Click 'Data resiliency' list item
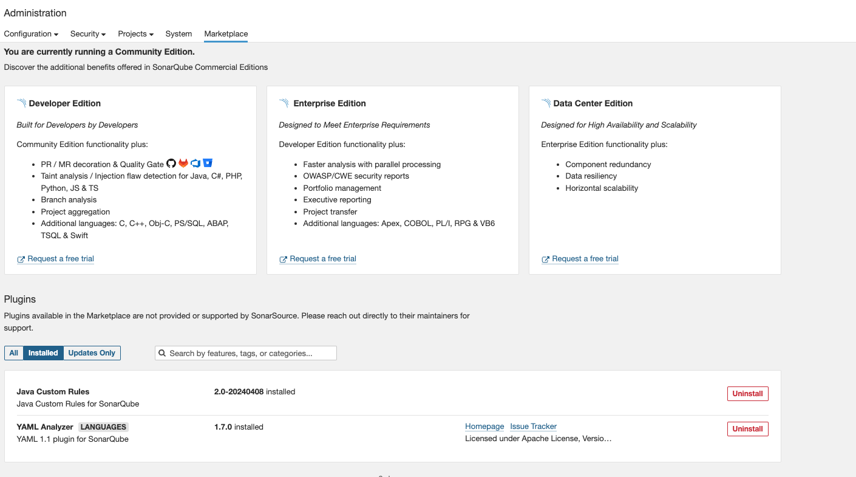Viewport: 856px width, 477px height. [x=591, y=176]
